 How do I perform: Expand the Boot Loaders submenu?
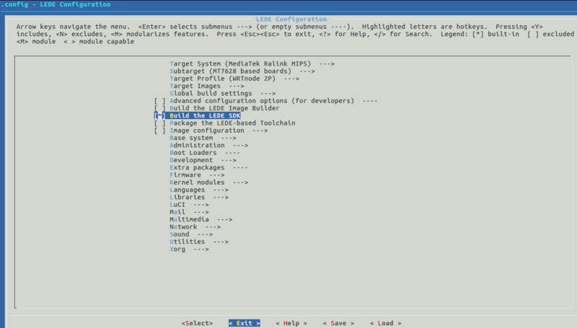click(205, 153)
